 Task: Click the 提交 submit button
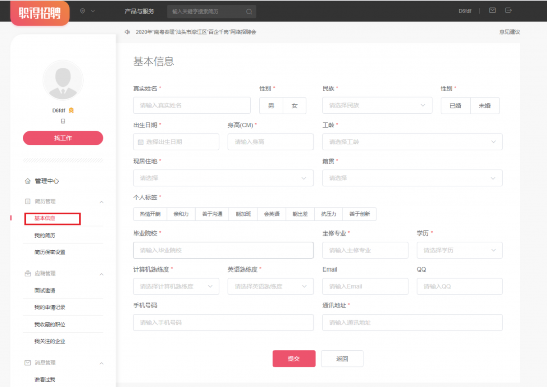point(294,359)
